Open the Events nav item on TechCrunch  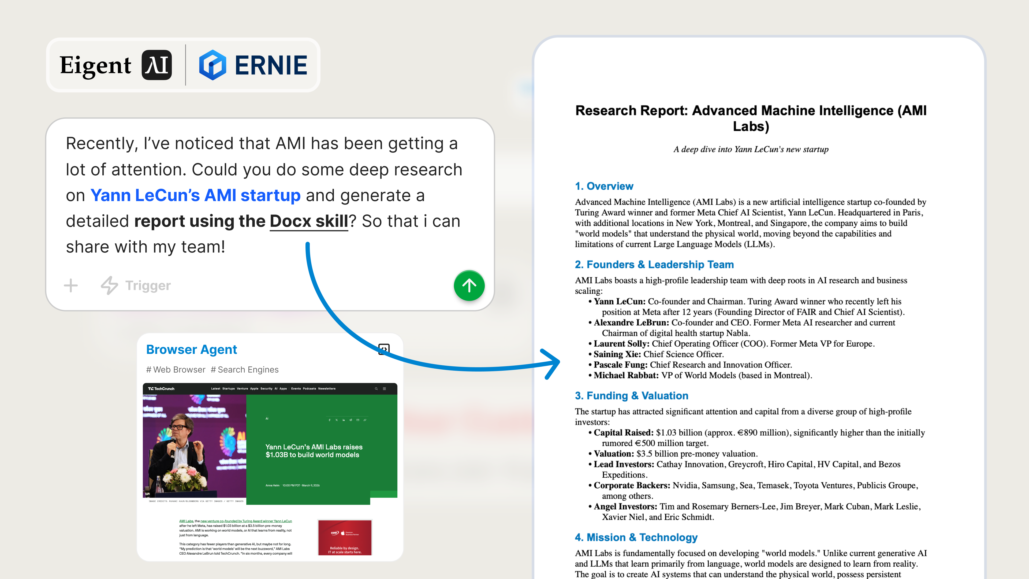[x=296, y=388]
